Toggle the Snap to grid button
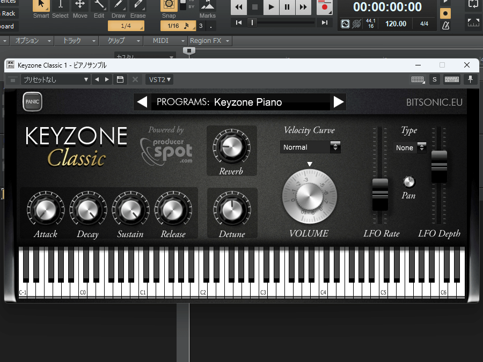Screen dimensions: 483x362 (x=169, y=6)
